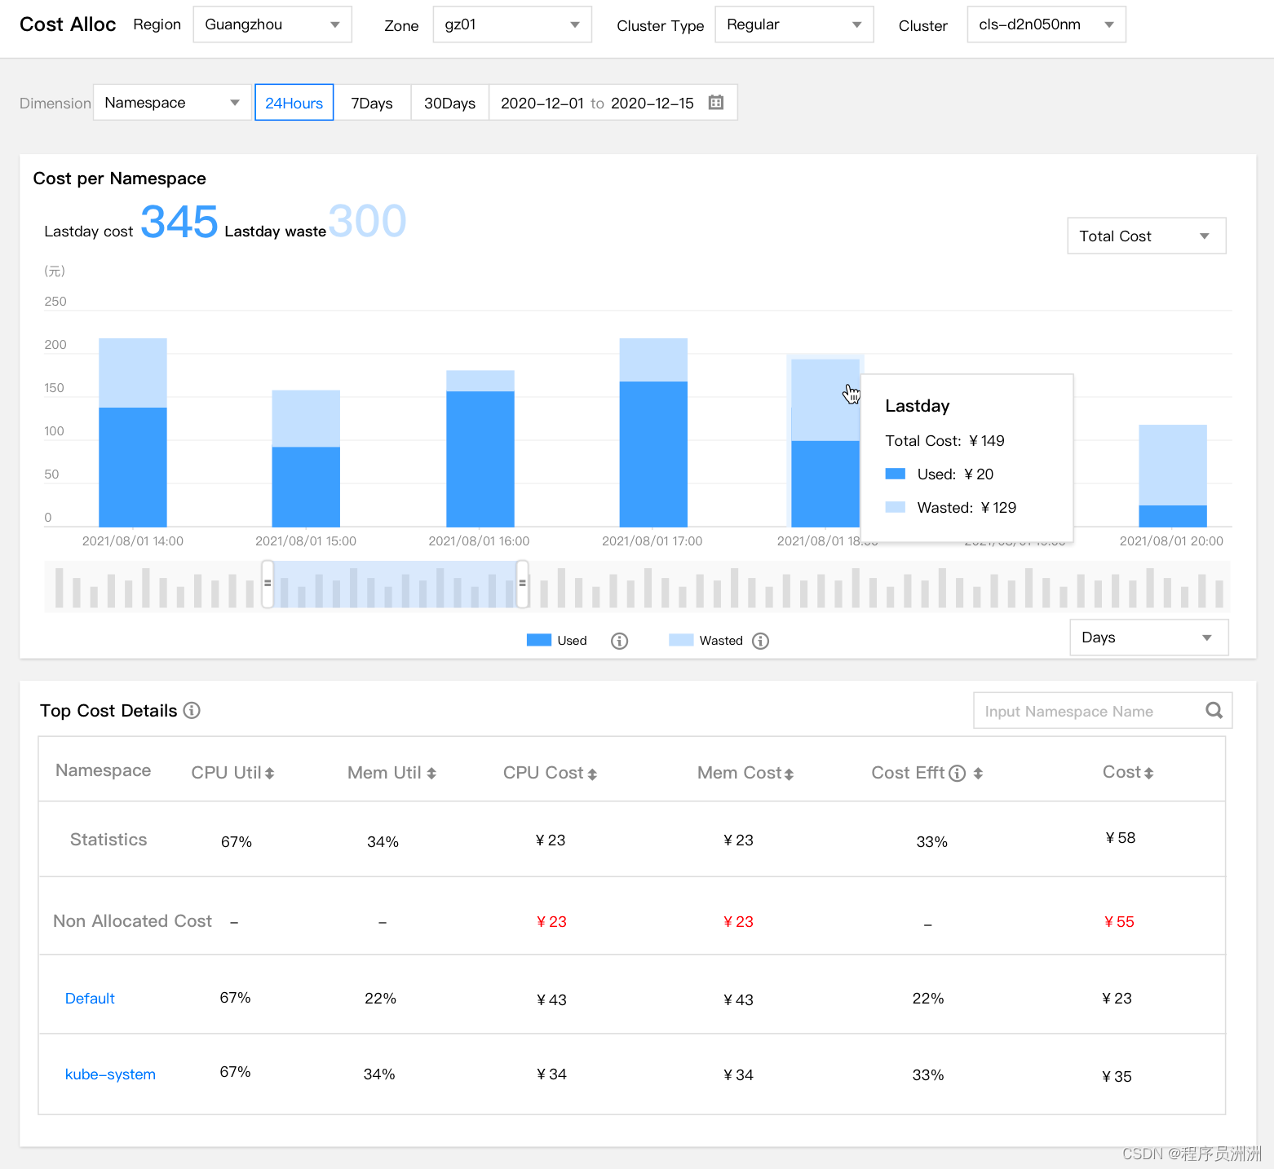
Task: Select the 7Days time range tab
Action: pyautogui.click(x=372, y=103)
